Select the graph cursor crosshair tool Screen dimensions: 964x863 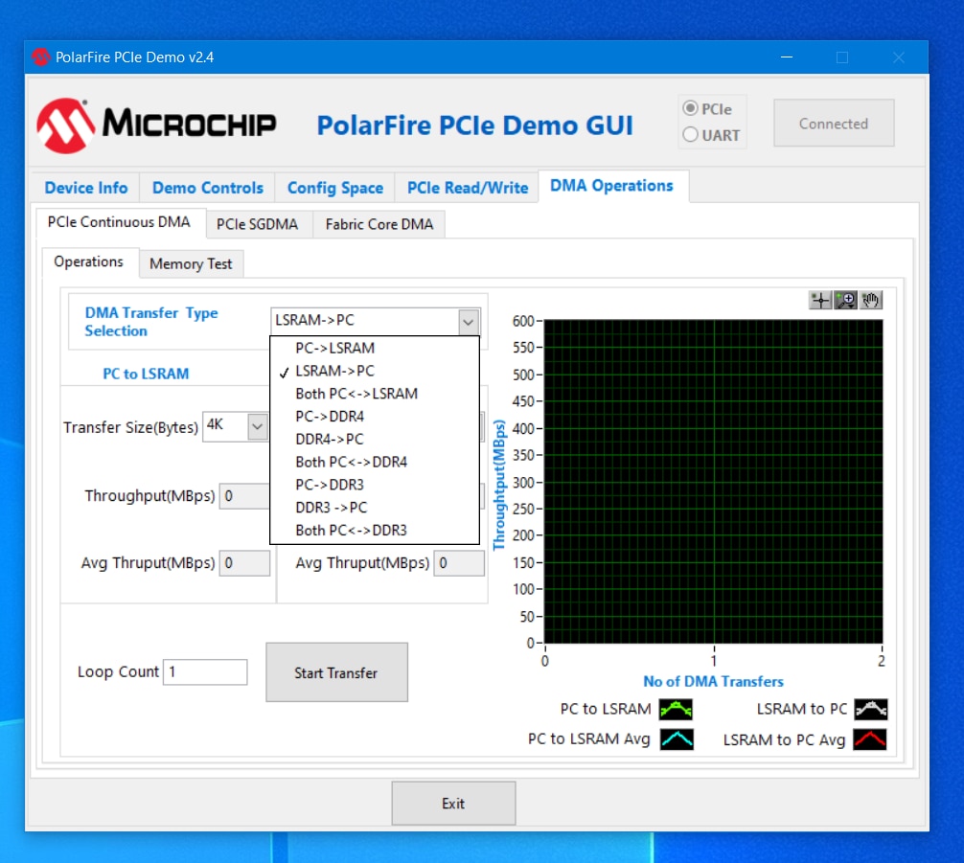[820, 300]
